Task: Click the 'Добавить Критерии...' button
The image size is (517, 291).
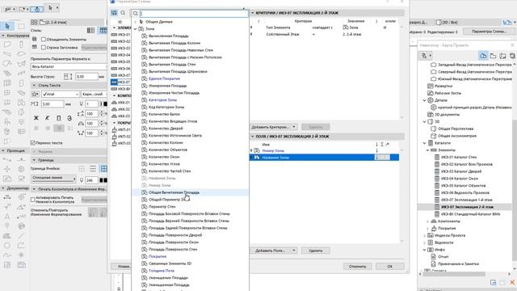Action: pos(271,127)
